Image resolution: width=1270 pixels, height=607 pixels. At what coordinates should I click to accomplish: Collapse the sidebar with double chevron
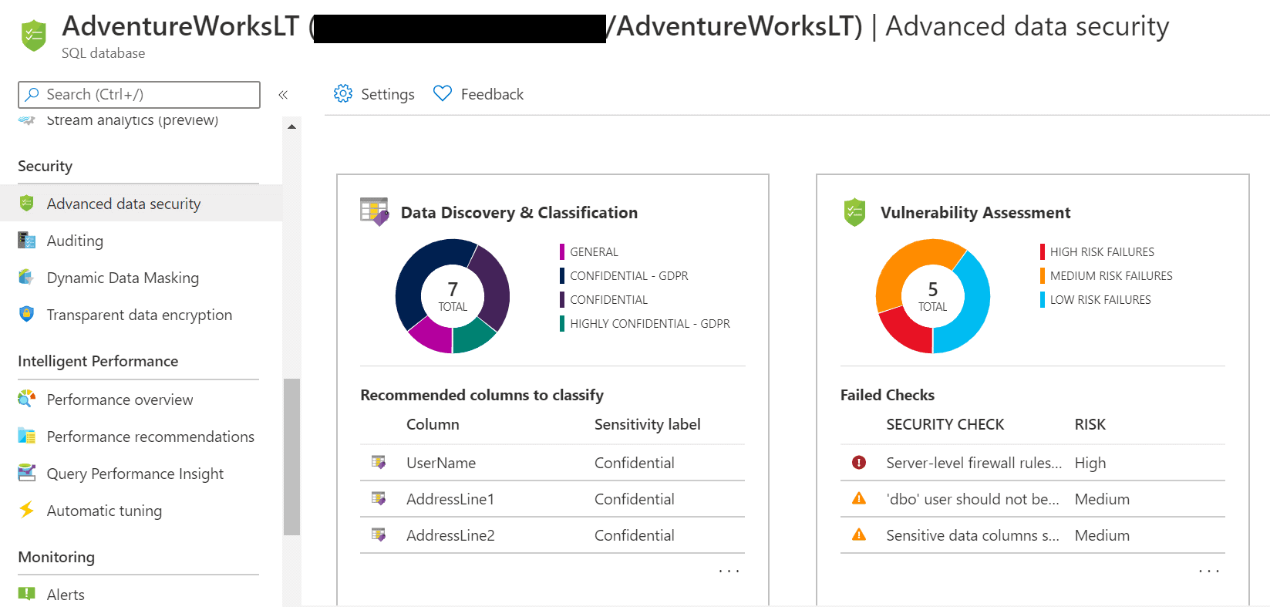point(283,95)
